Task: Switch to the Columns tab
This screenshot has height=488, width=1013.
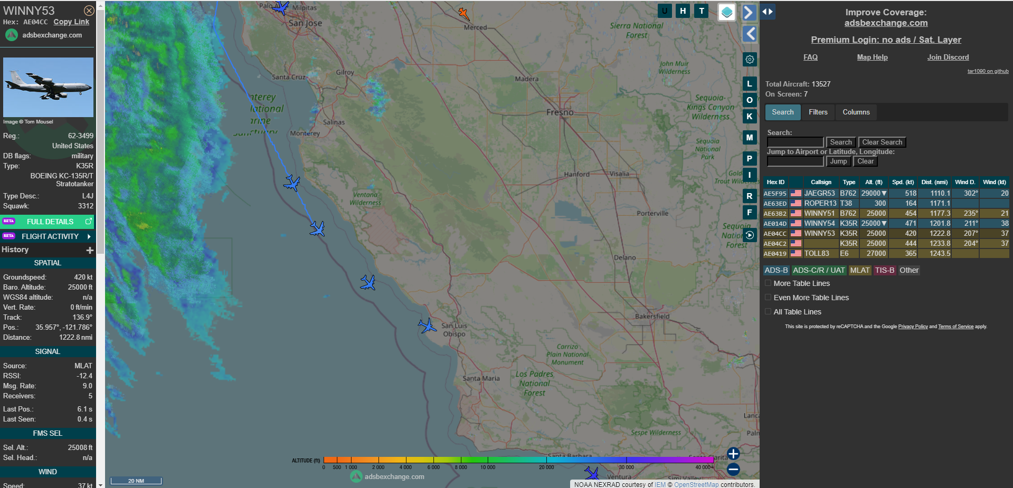Action: tap(856, 112)
